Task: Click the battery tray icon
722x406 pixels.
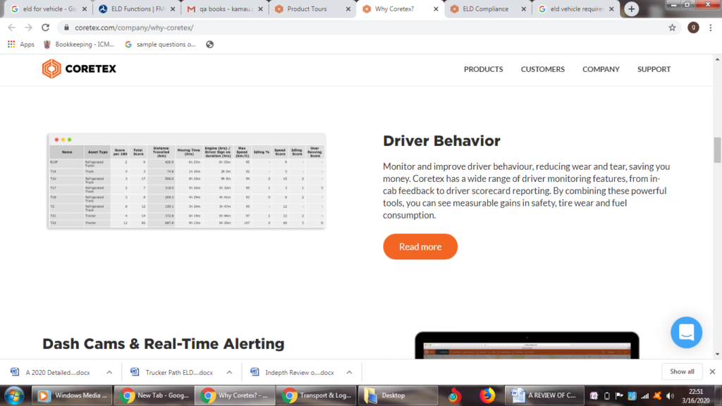Action: [x=607, y=396]
